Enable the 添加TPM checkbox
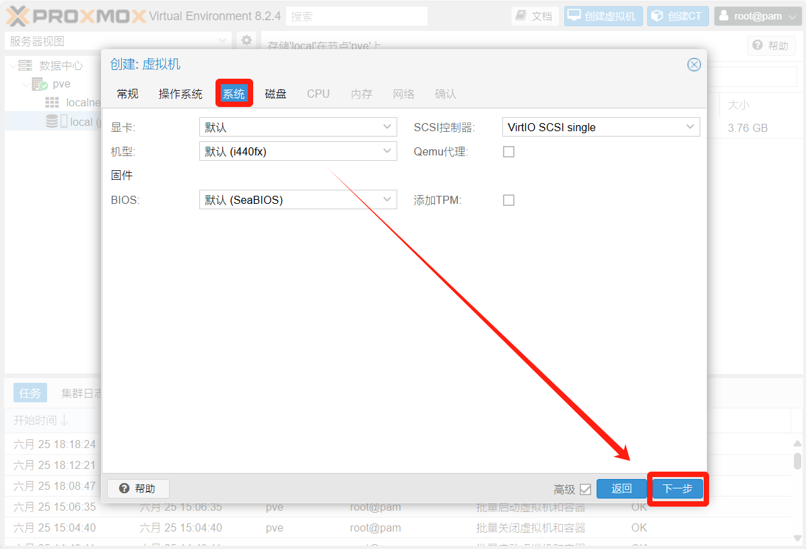This screenshot has height=549, width=806. 508,200
